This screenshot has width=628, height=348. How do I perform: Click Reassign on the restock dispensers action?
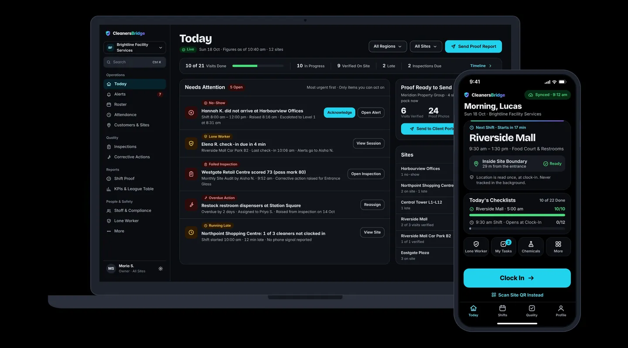click(372, 205)
